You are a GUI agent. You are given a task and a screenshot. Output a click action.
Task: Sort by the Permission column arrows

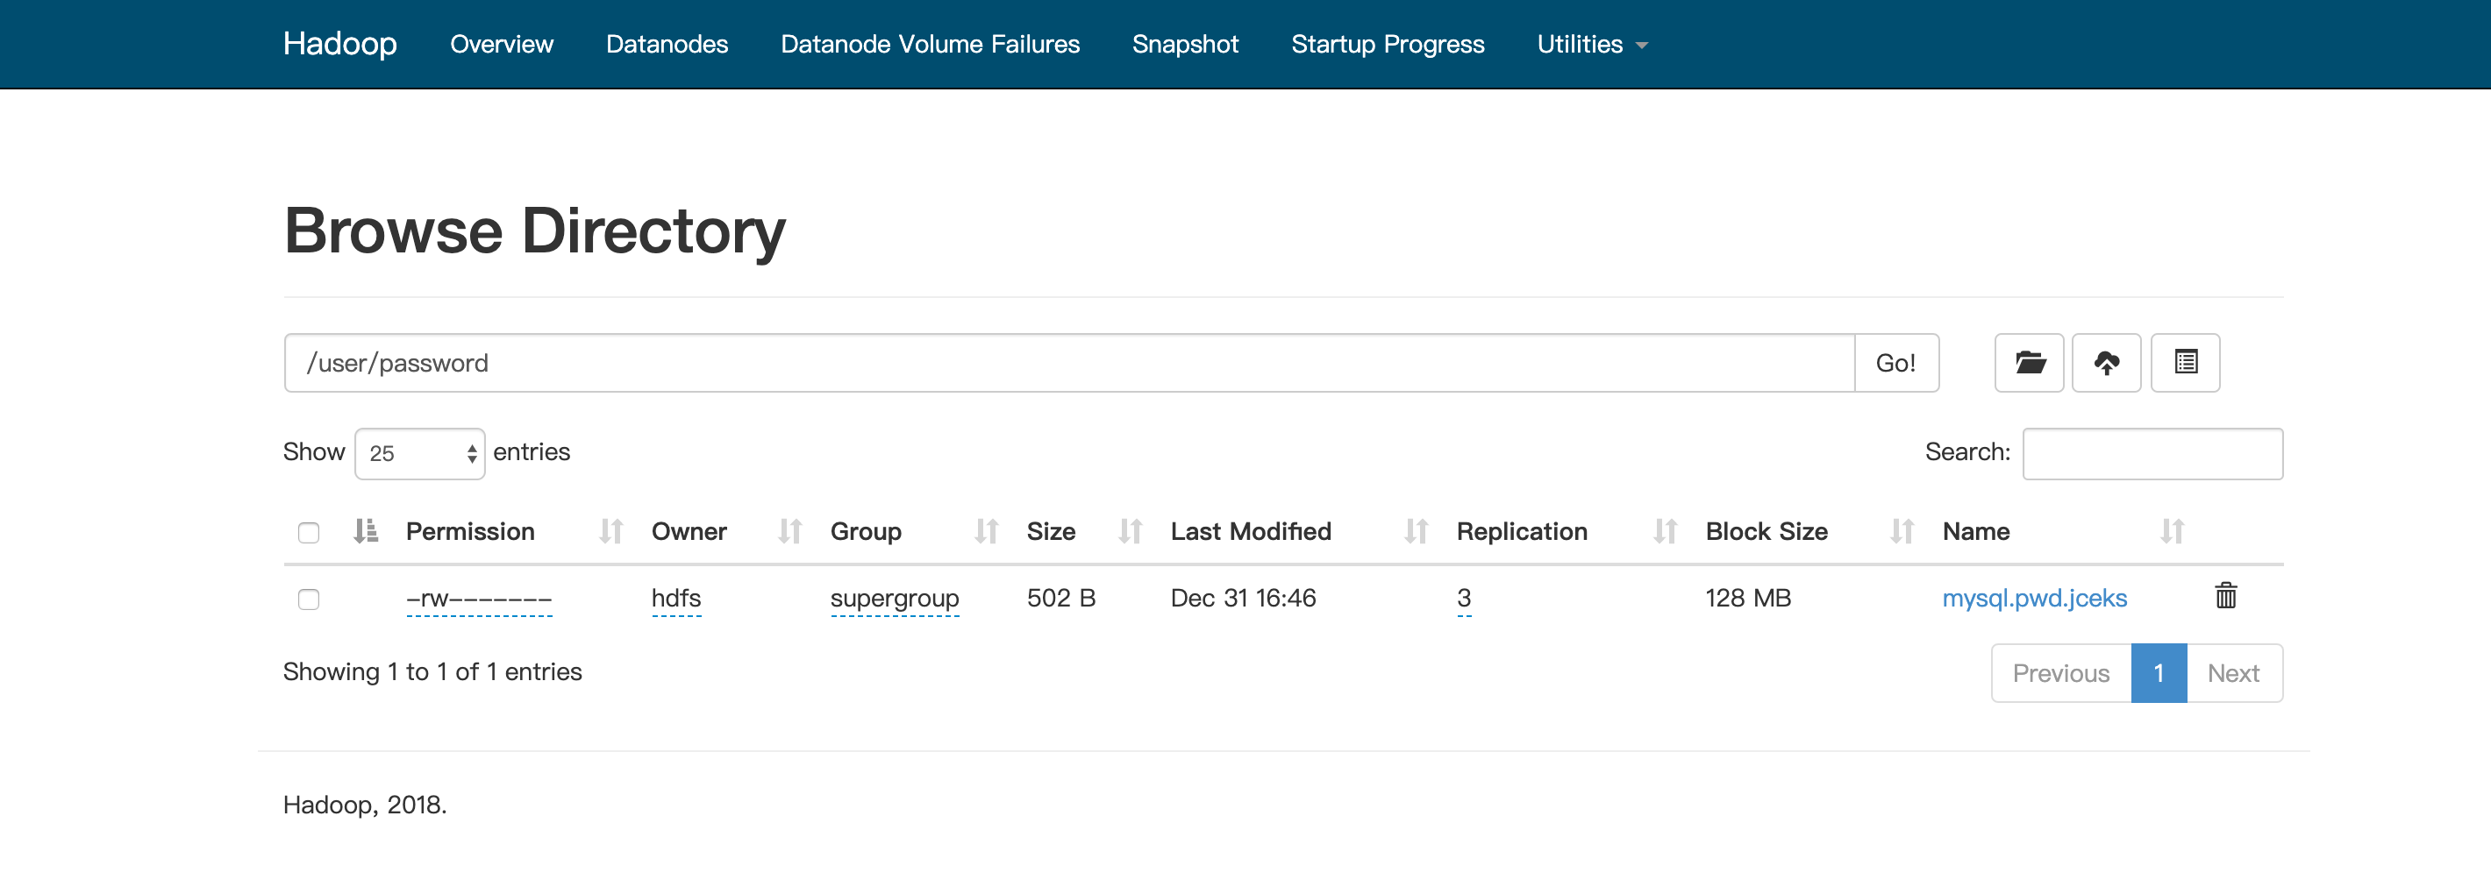[610, 531]
